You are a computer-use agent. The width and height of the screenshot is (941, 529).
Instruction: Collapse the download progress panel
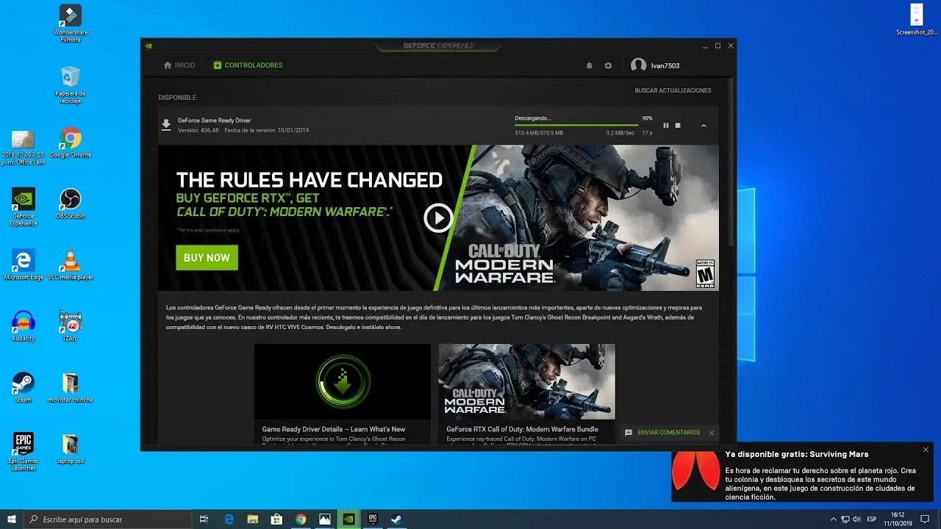[704, 125]
